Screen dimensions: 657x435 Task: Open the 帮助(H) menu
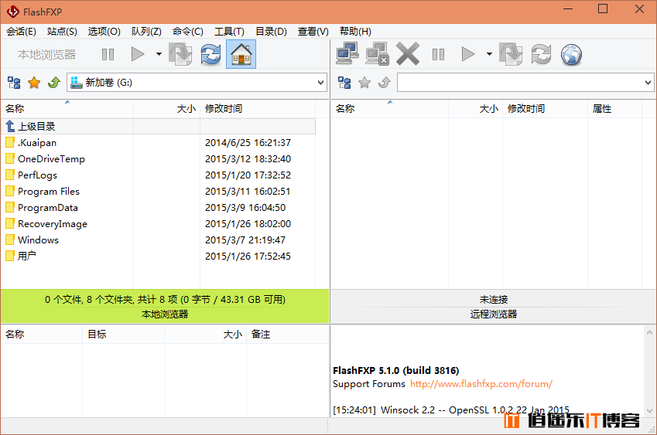pyautogui.click(x=355, y=32)
